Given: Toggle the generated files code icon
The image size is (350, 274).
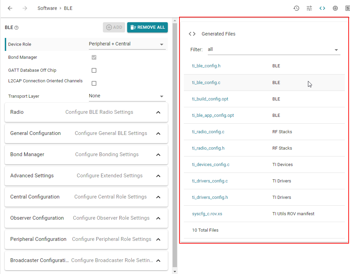Looking at the screenshot, I should pos(322,8).
